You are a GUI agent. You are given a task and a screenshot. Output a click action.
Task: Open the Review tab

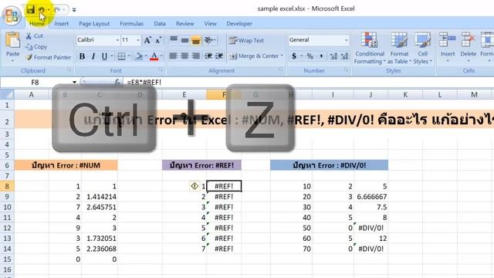185,24
